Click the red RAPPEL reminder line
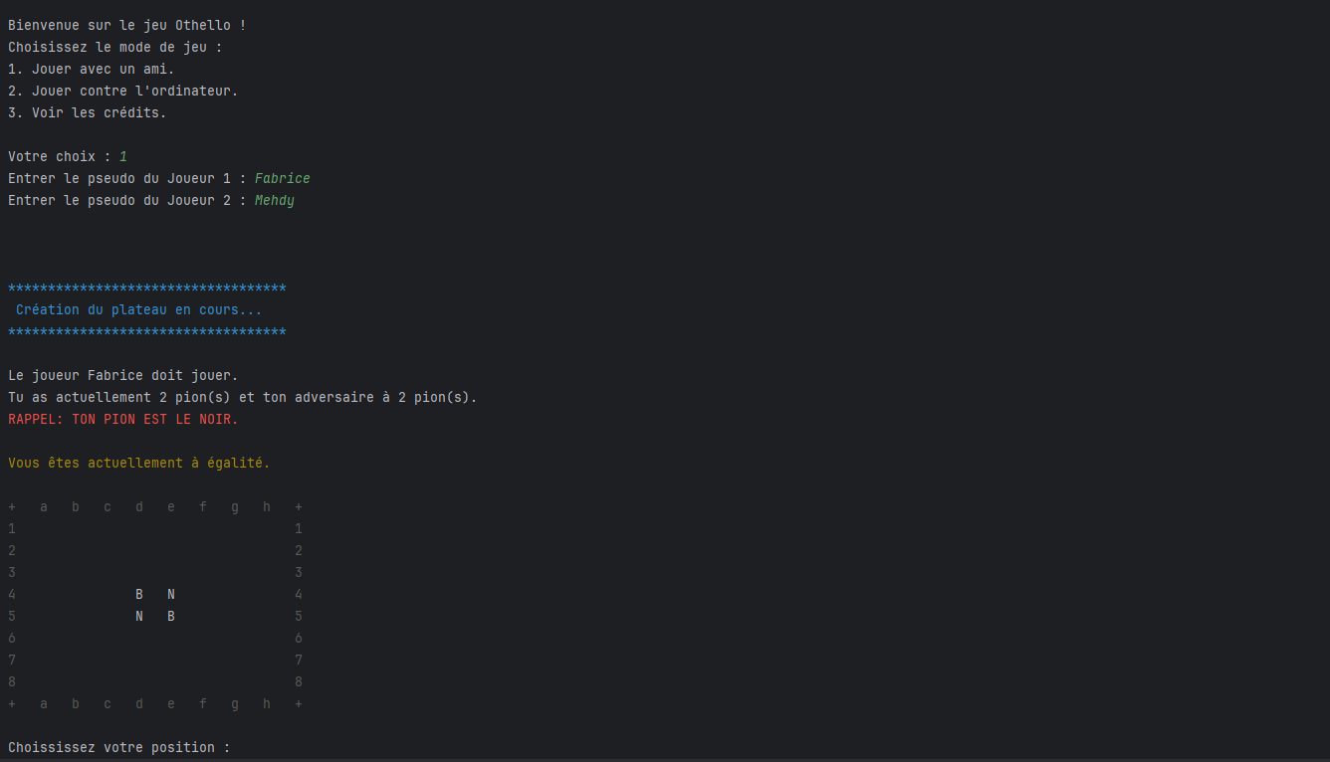Image resolution: width=1330 pixels, height=762 pixels. (123, 419)
